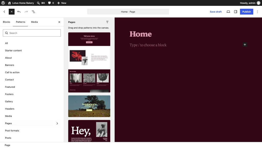
Task: Click the Type / to choose a block paragraph
Action: coord(148,45)
